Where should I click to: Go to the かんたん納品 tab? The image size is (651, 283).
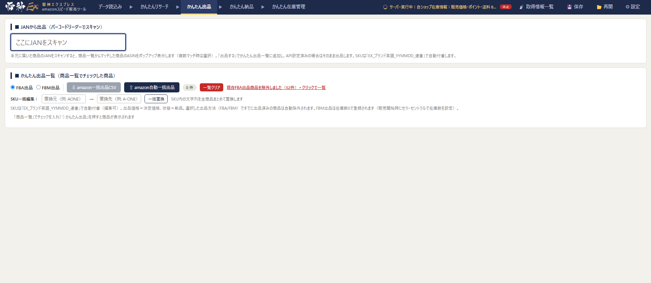click(x=242, y=7)
